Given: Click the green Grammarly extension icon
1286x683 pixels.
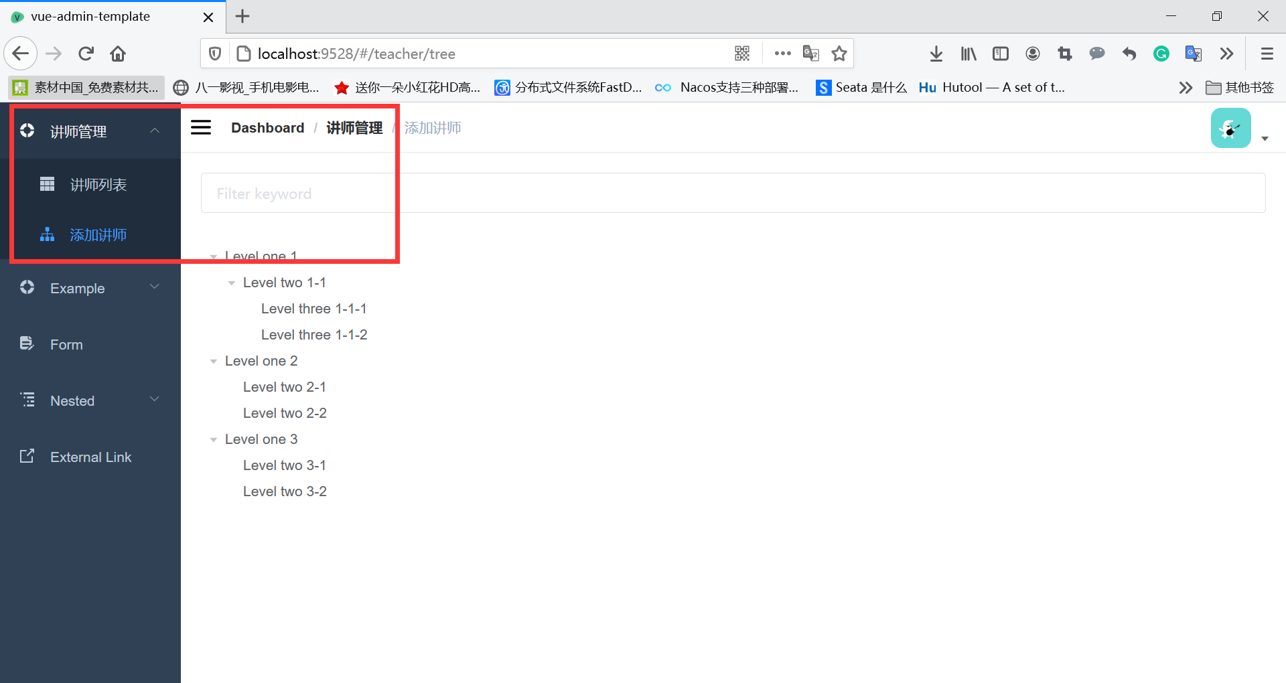Looking at the screenshot, I should pos(1161,54).
